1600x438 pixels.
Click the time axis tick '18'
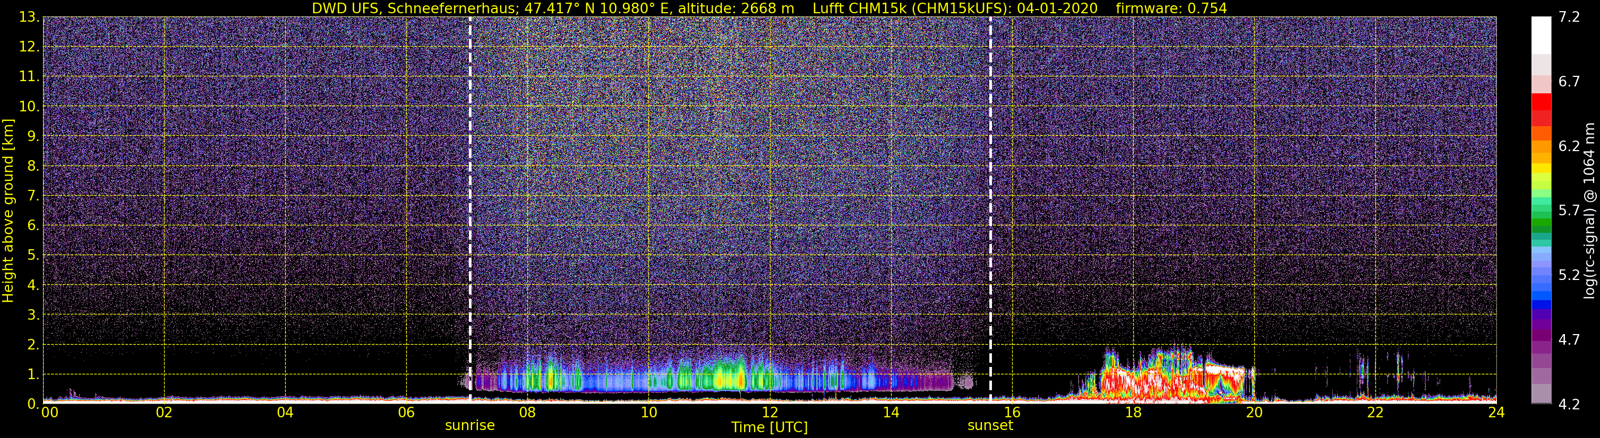(x=1133, y=413)
